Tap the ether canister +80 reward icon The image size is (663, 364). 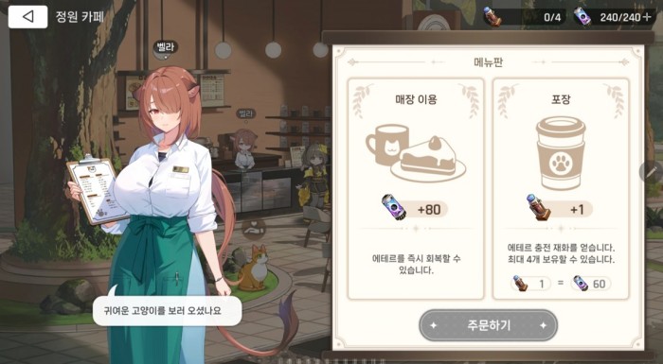point(393,207)
